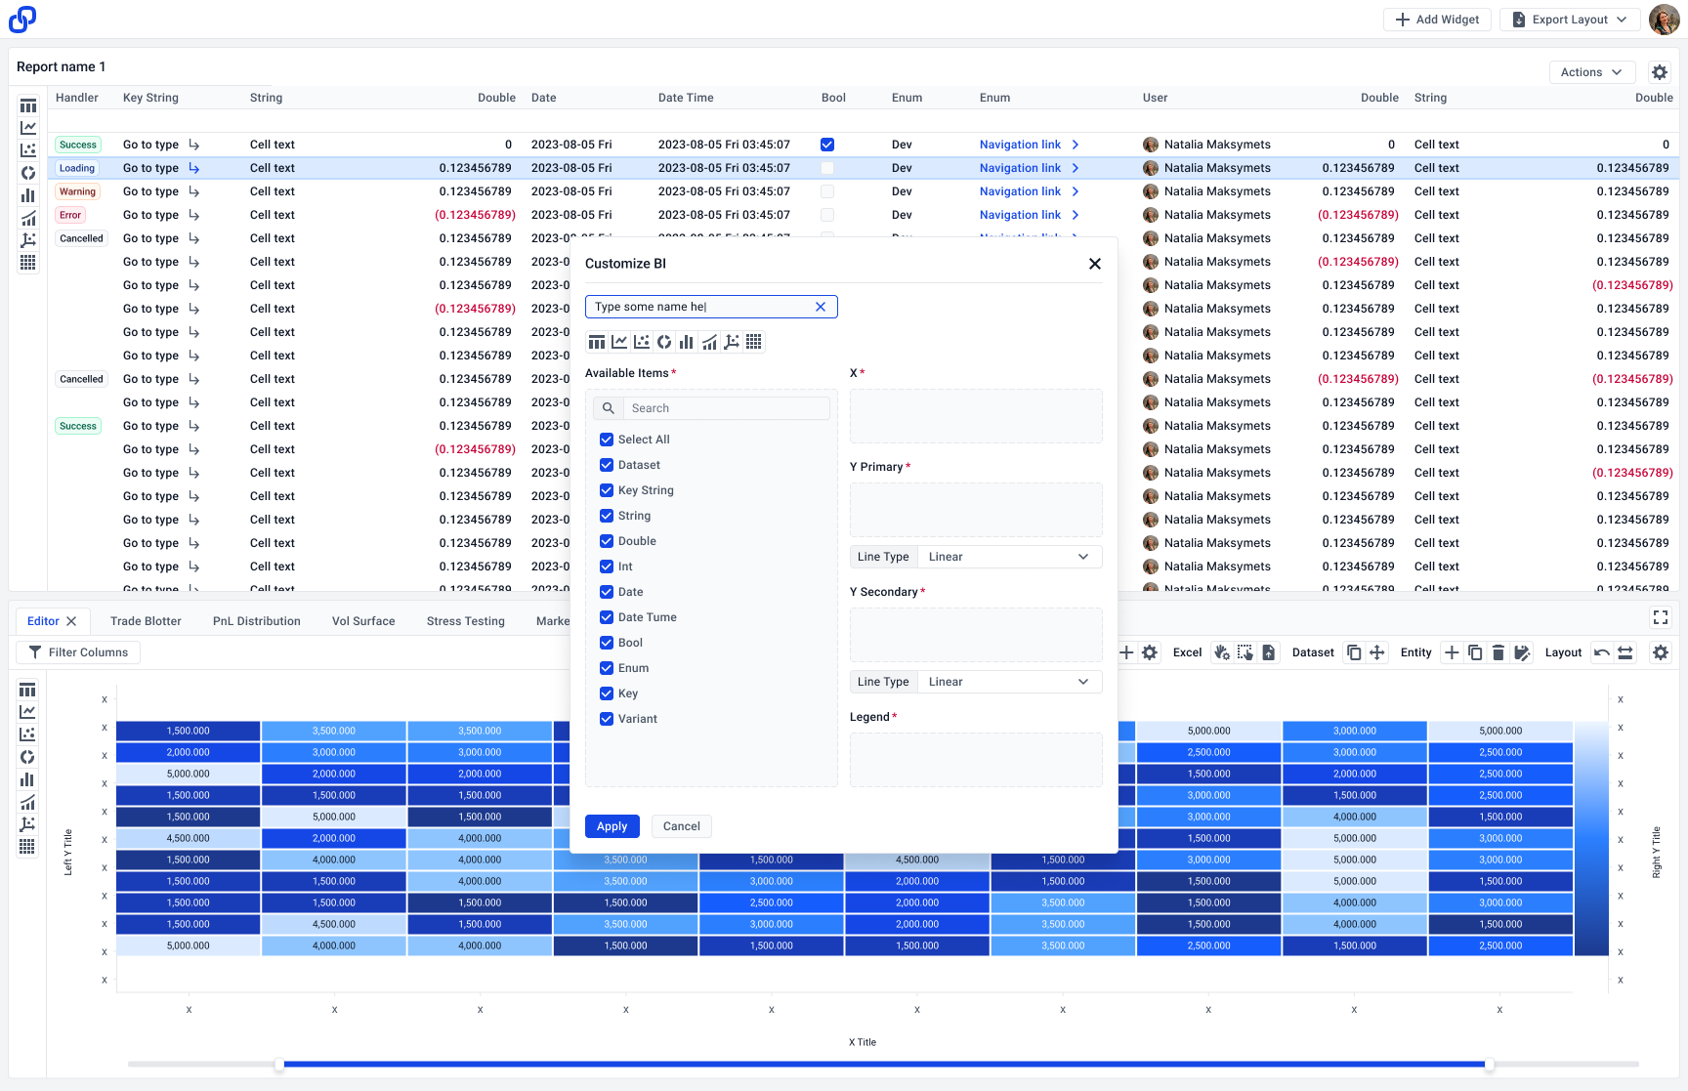Click the Filter Columns button

tap(78, 652)
